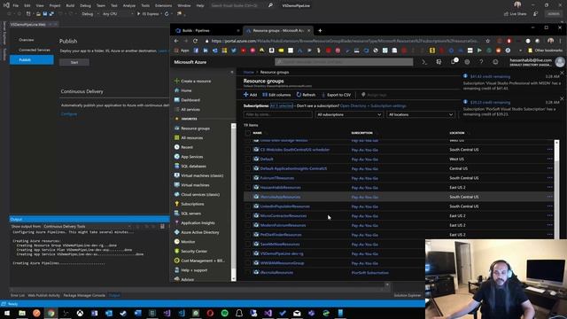This screenshot has width=567, height=319.
Task: Check the WWWAMResourceGroup row checkbox
Action: (248, 263)
